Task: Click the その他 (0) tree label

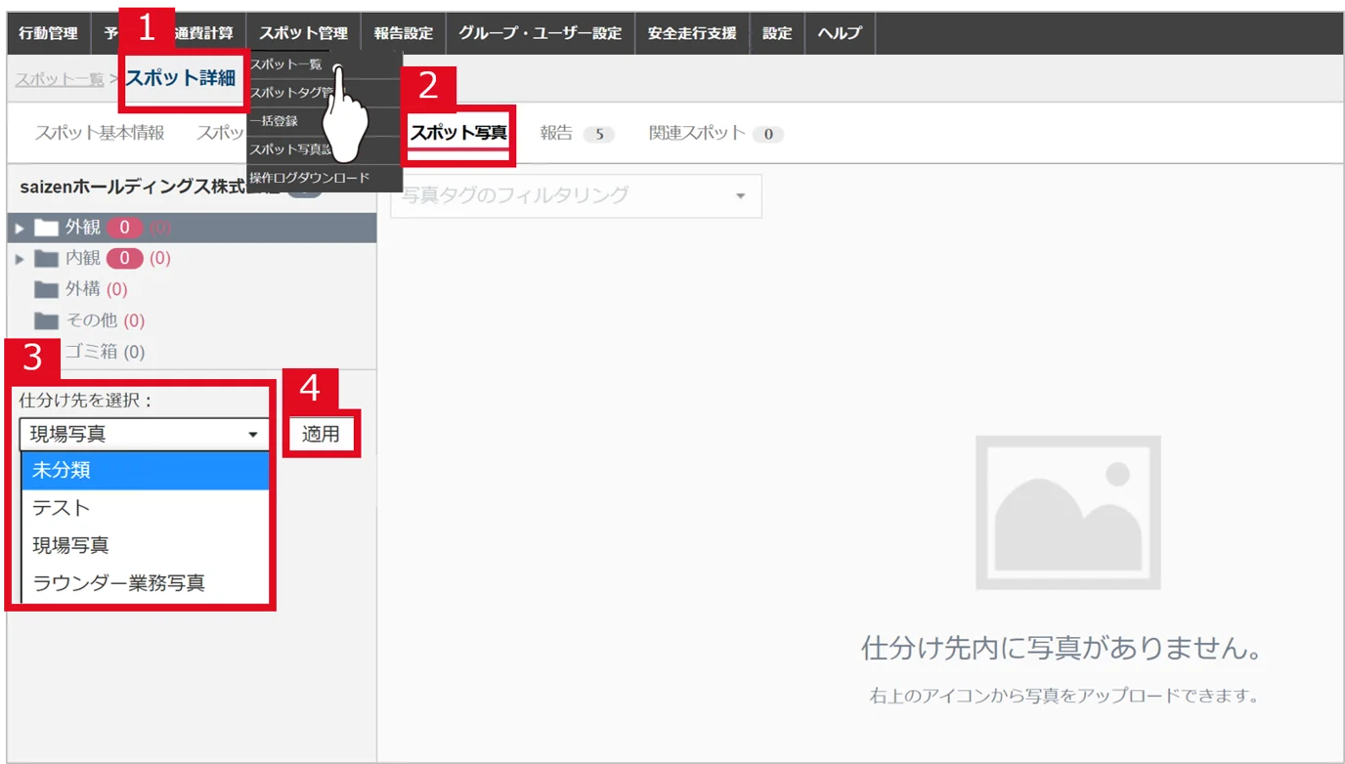Action: tap(105, 320)
